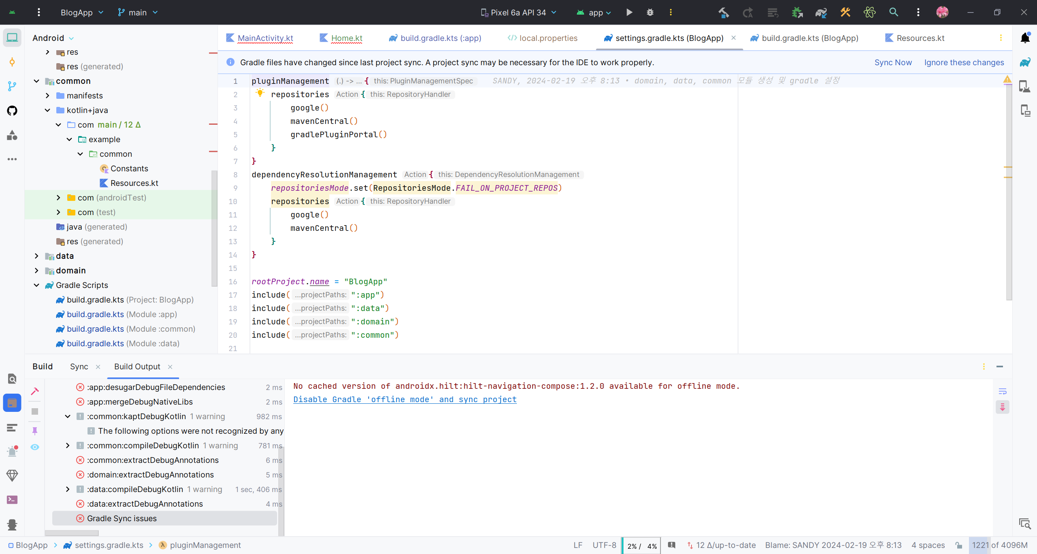Open the Terminal tool window

12,500
